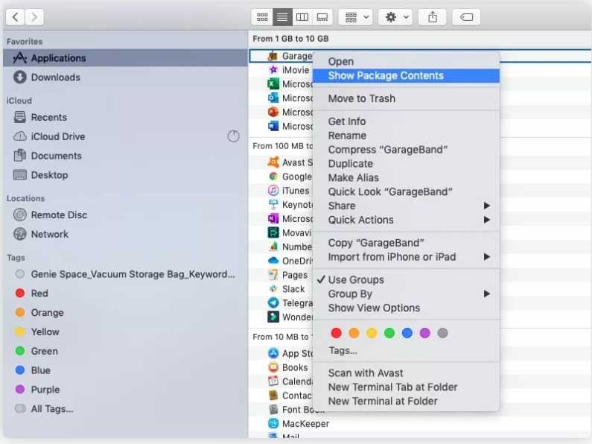Viewport: 592px width, 444px height.
Task: Select Remote Disc under Locations
Action: [125, 215]
